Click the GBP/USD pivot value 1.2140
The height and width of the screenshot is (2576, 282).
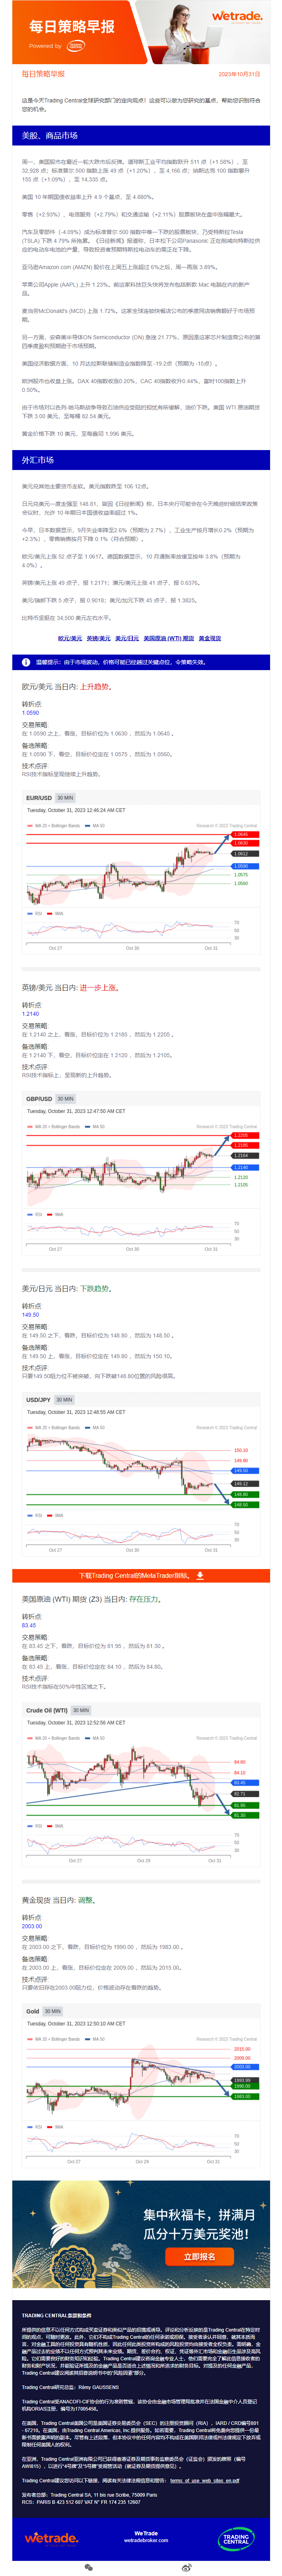(x=31, y=1014)
